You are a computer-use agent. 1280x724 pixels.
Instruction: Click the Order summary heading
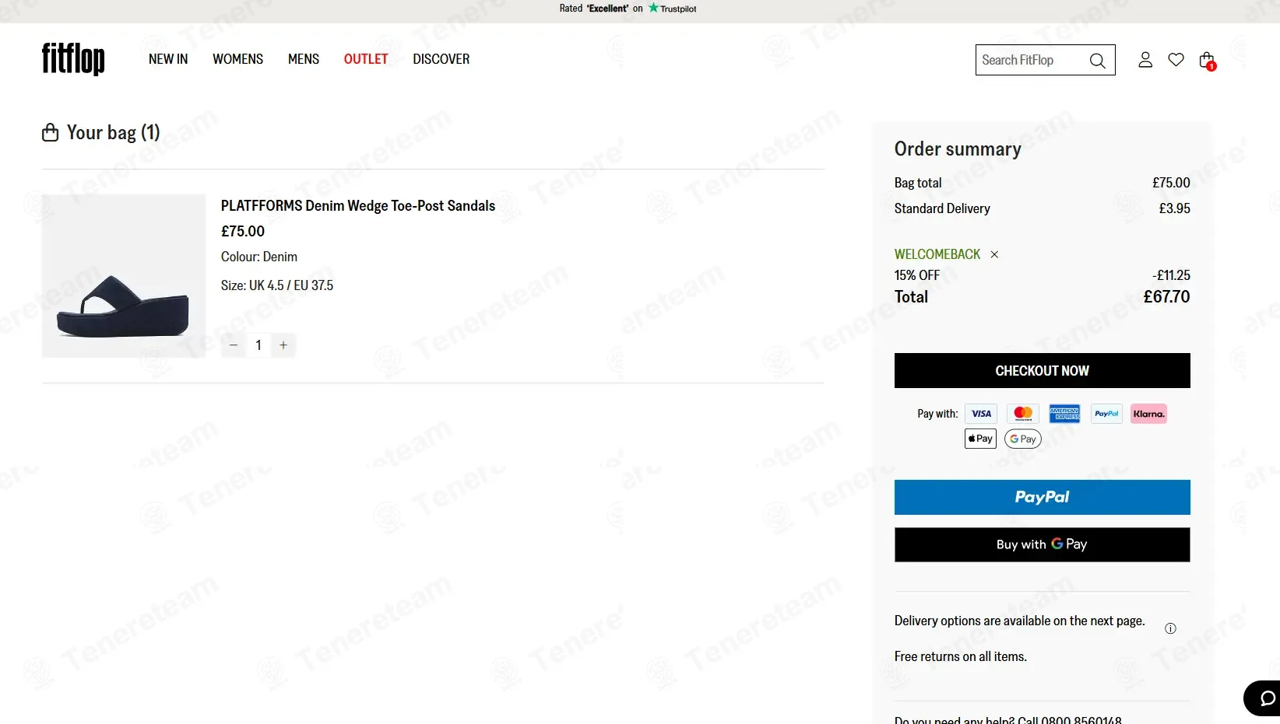(958, 149)
